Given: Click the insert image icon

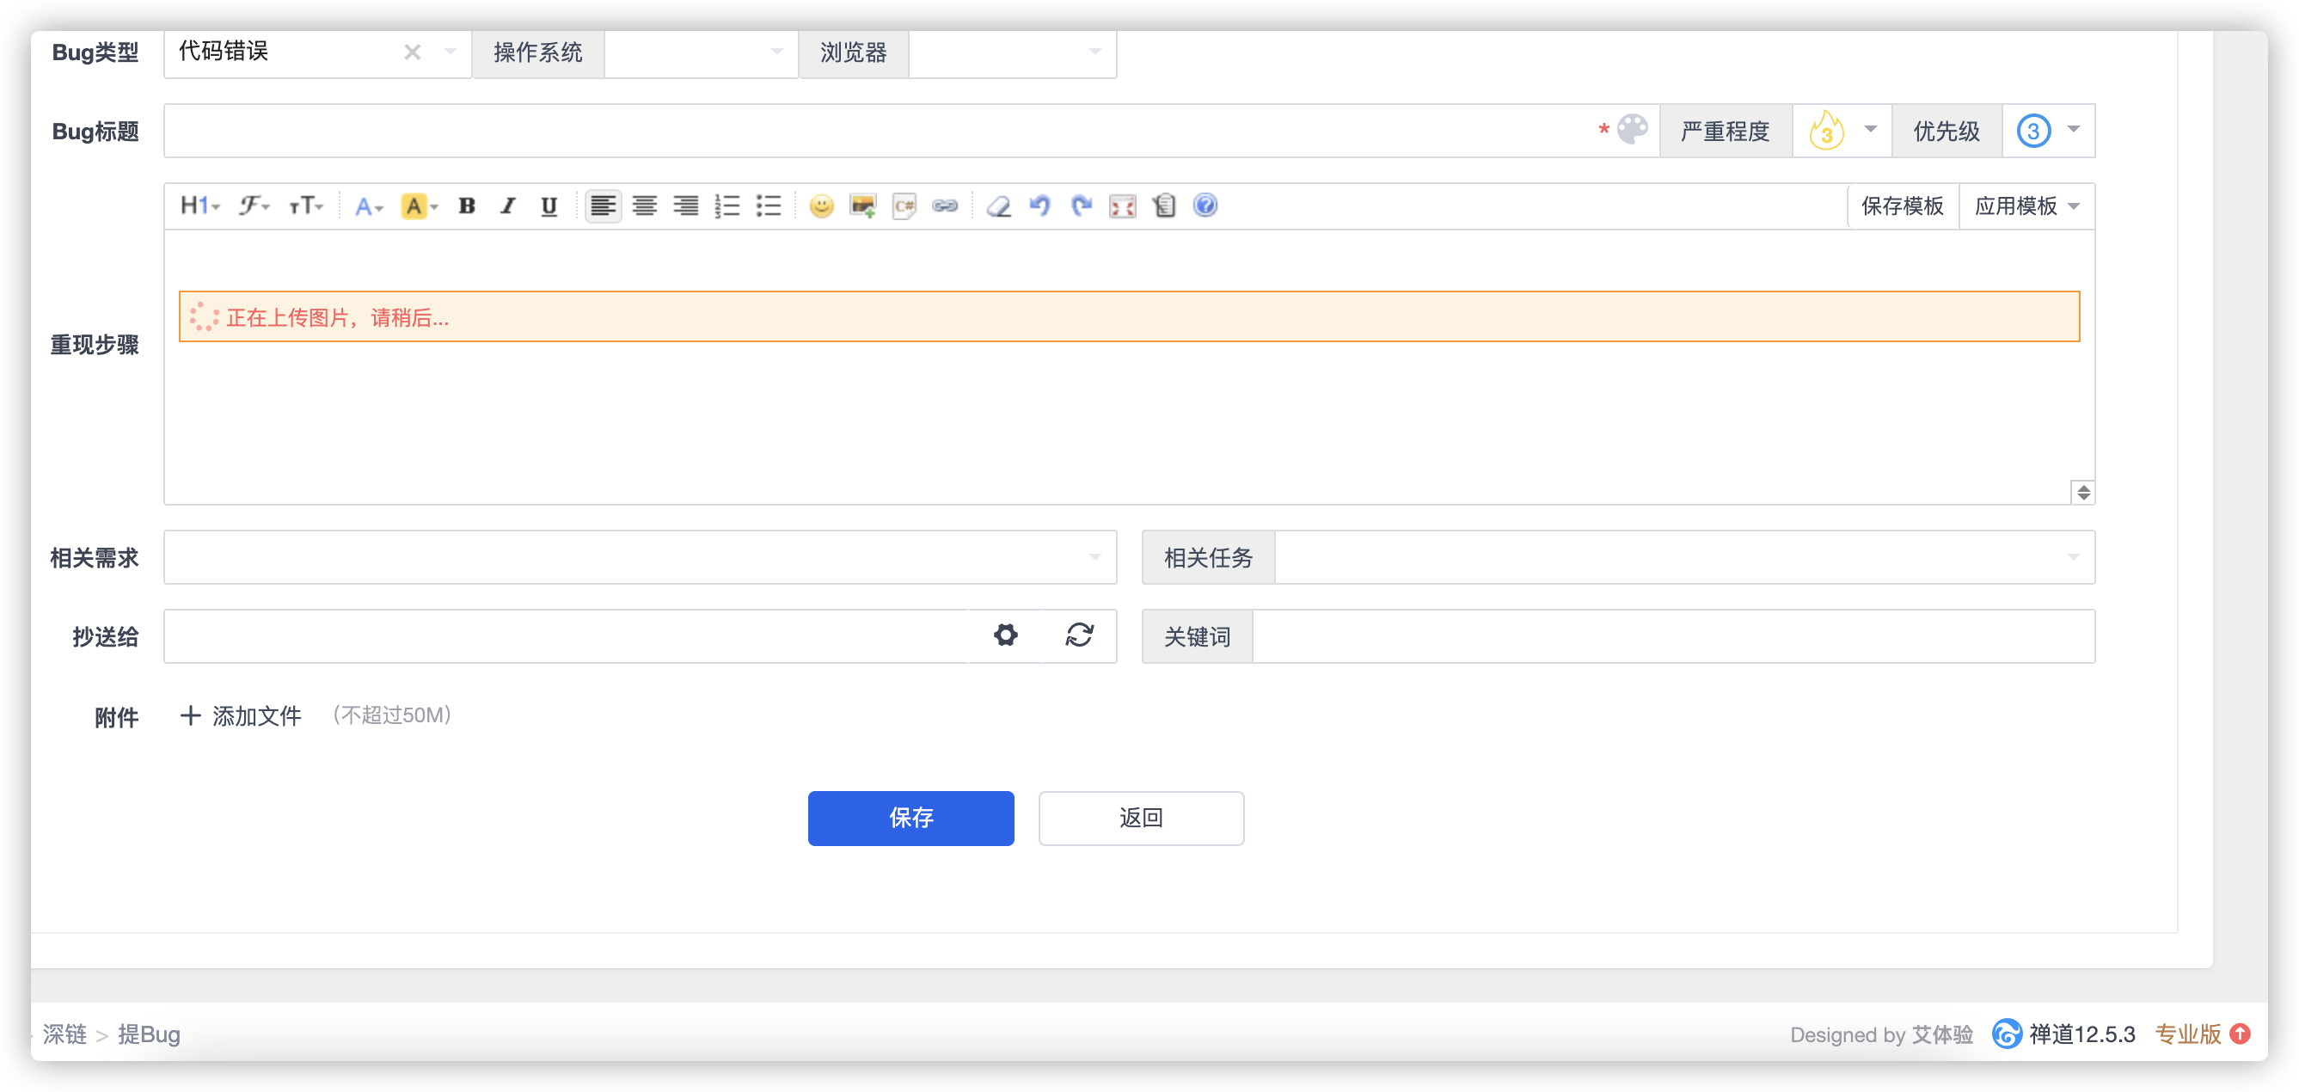Looking at the screenshot, I should pyautogui.click(x=862, y=206).
